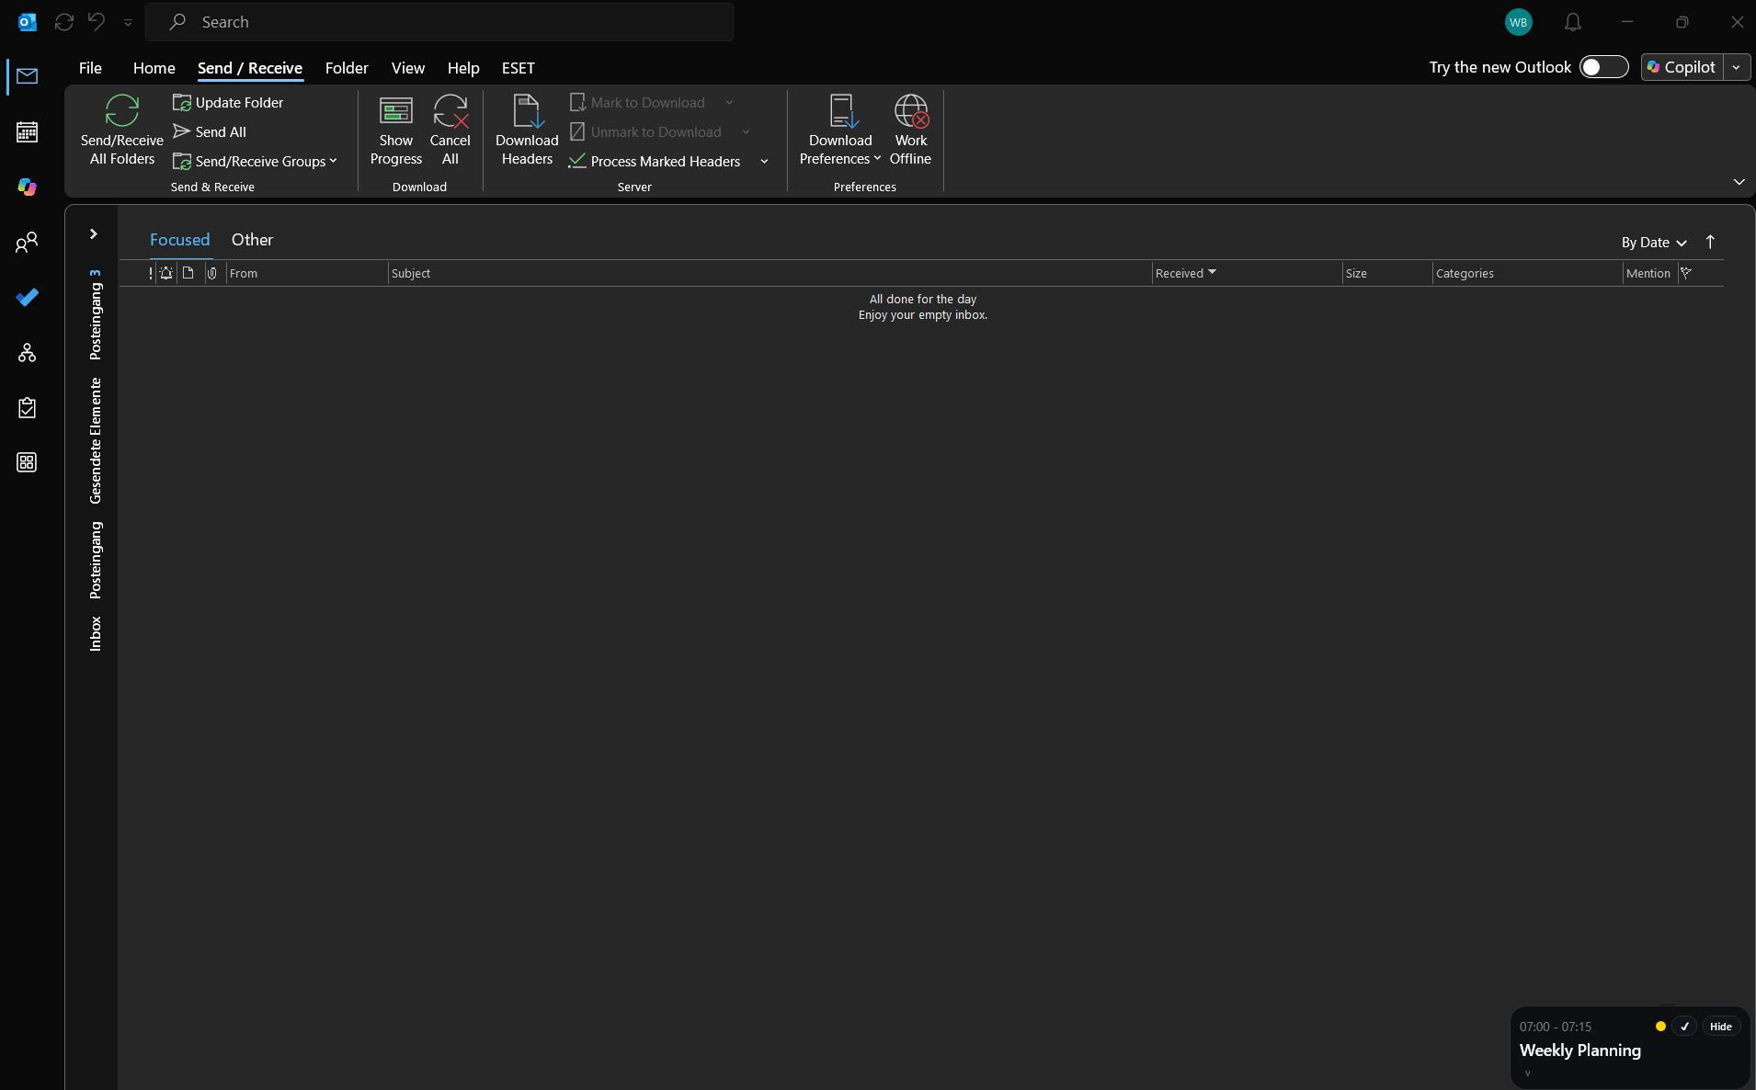Sort by Attachment paperclip column
Screen dimensions: 1756x1090
pos(212,273)
